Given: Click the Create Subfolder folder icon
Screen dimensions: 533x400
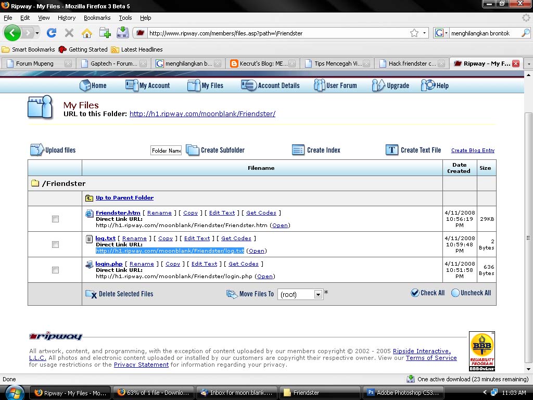Looking at the screenshot, I should (193, 149).
